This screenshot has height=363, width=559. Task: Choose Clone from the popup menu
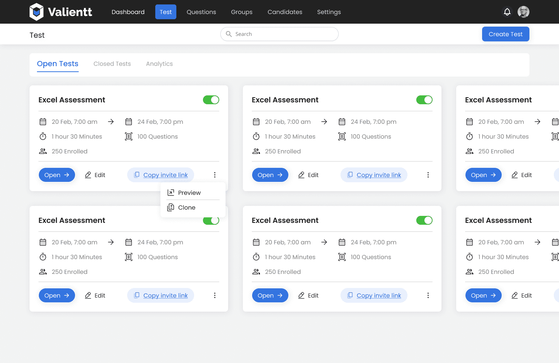[193, 207]
